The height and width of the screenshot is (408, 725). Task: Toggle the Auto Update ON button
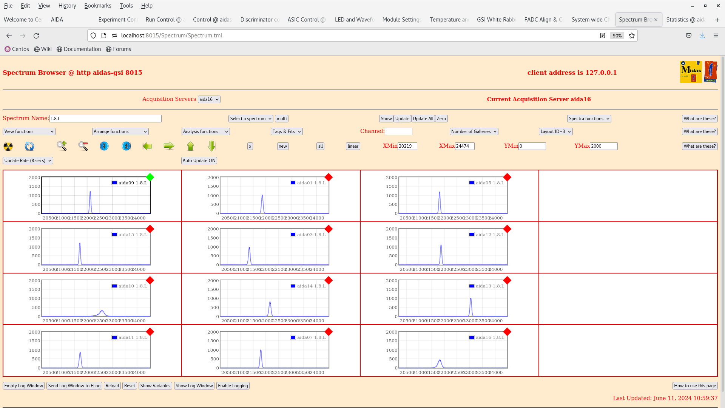point(199,161)
